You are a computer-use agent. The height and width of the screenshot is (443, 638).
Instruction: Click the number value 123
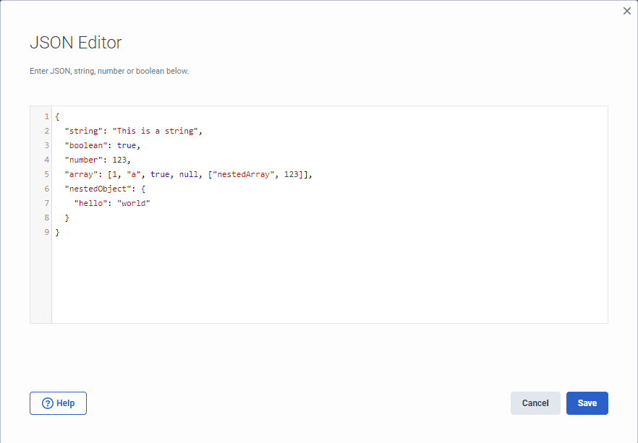coord(122,160)
